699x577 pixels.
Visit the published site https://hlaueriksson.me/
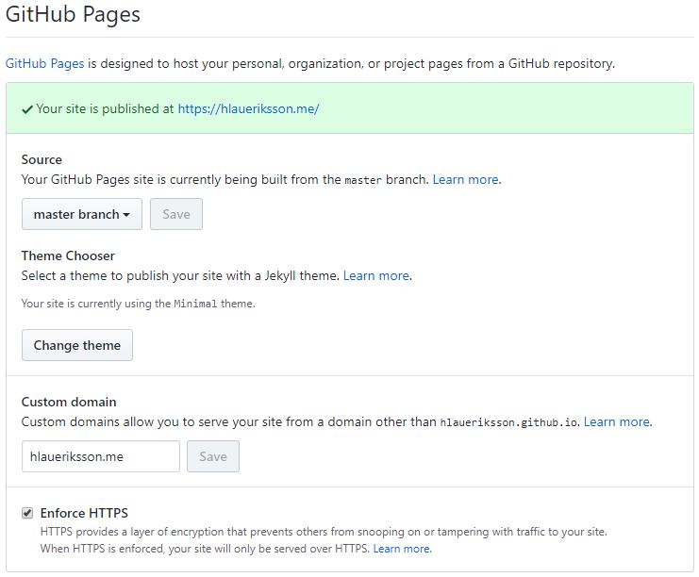248,108
